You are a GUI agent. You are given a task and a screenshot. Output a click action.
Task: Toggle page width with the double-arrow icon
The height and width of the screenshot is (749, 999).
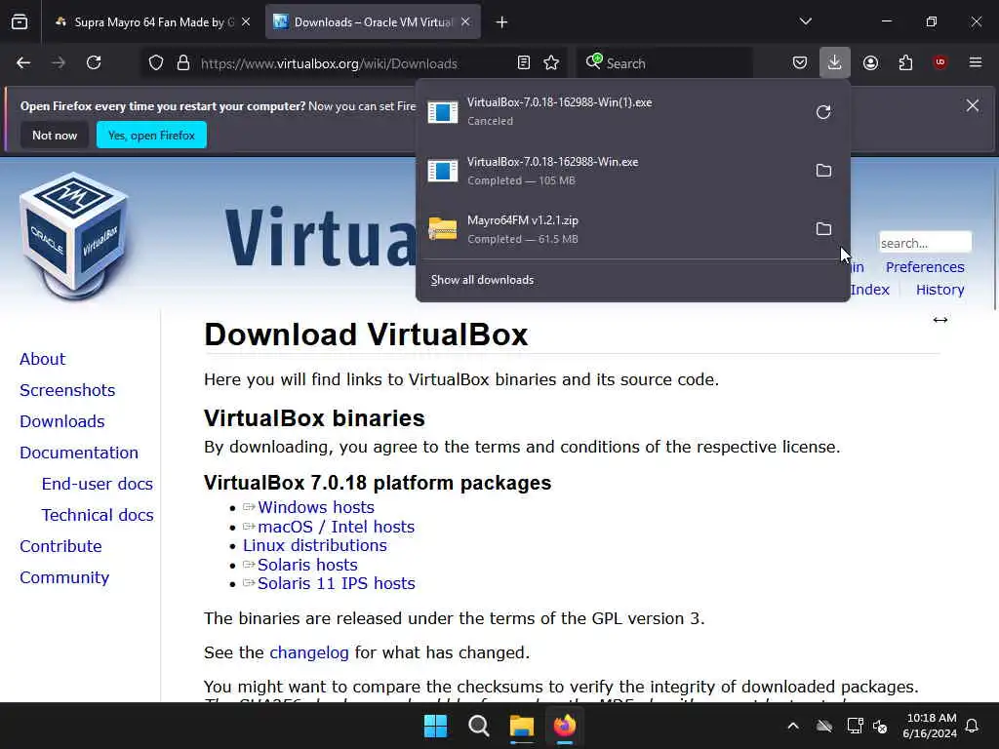point(940,320)
